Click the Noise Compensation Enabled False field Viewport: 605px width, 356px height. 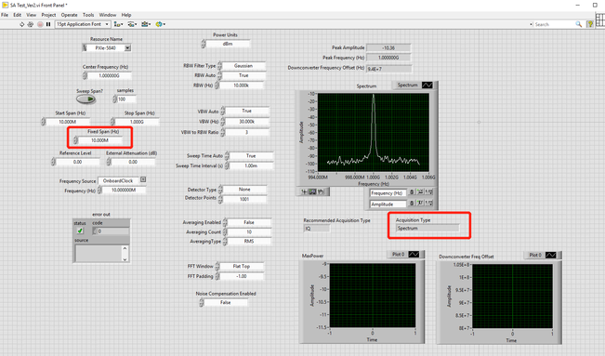(x=226, y=303)
